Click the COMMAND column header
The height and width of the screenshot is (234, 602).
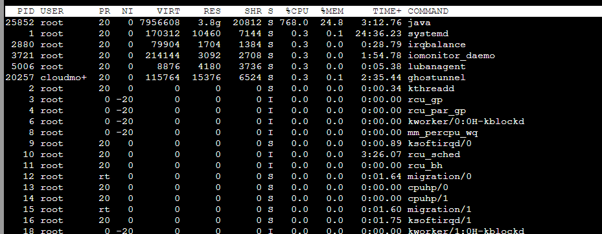click(428, 11)
